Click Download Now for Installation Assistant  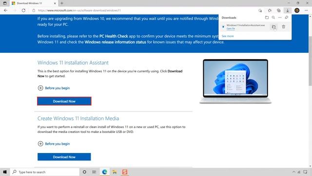tap(64, 101)
